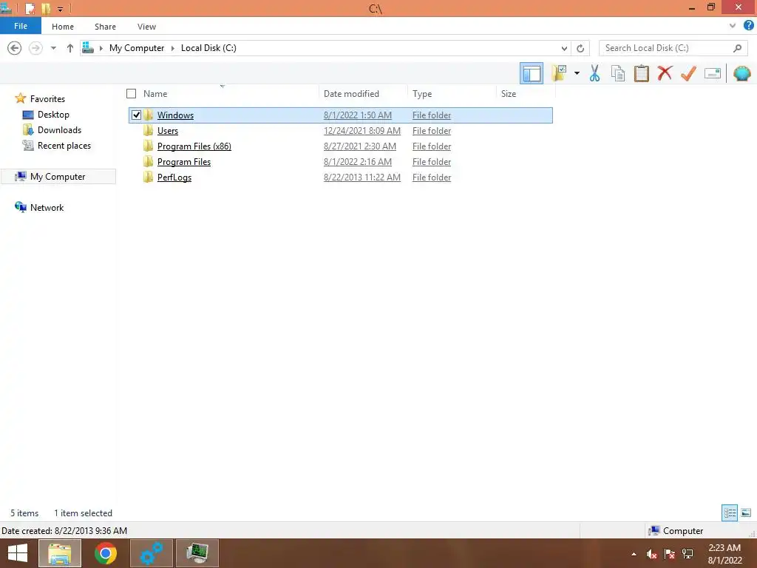Open Help with the blue question icon
757x568 pixels.
pos(748,26)
